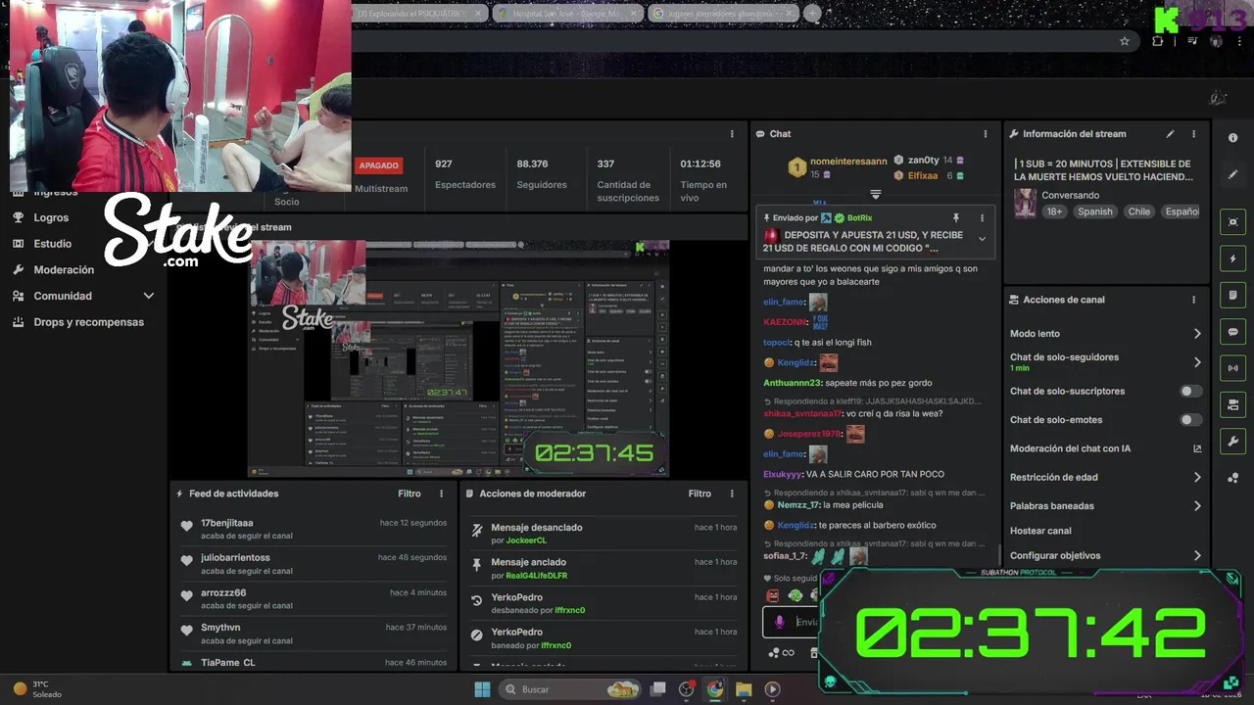Click the Windows Start button
Screen dimensions: 1254x705
[482, 689]
